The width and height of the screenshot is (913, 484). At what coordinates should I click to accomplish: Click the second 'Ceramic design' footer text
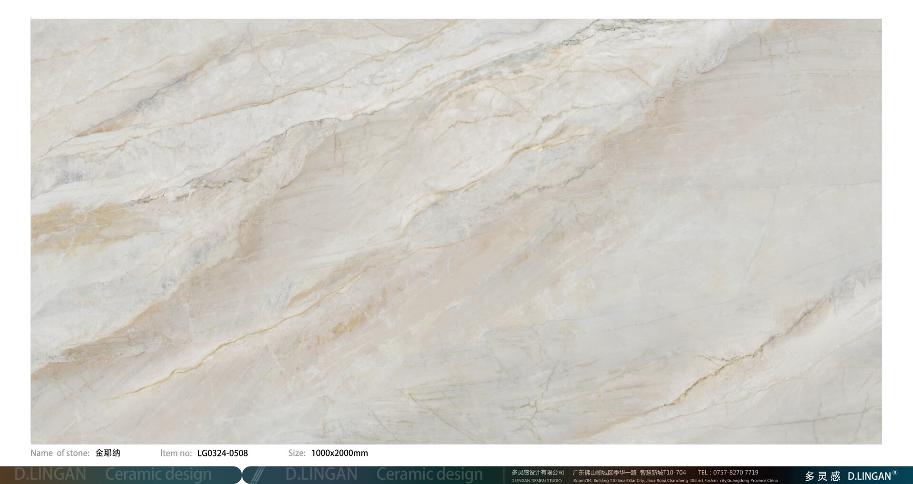[429, 474]
